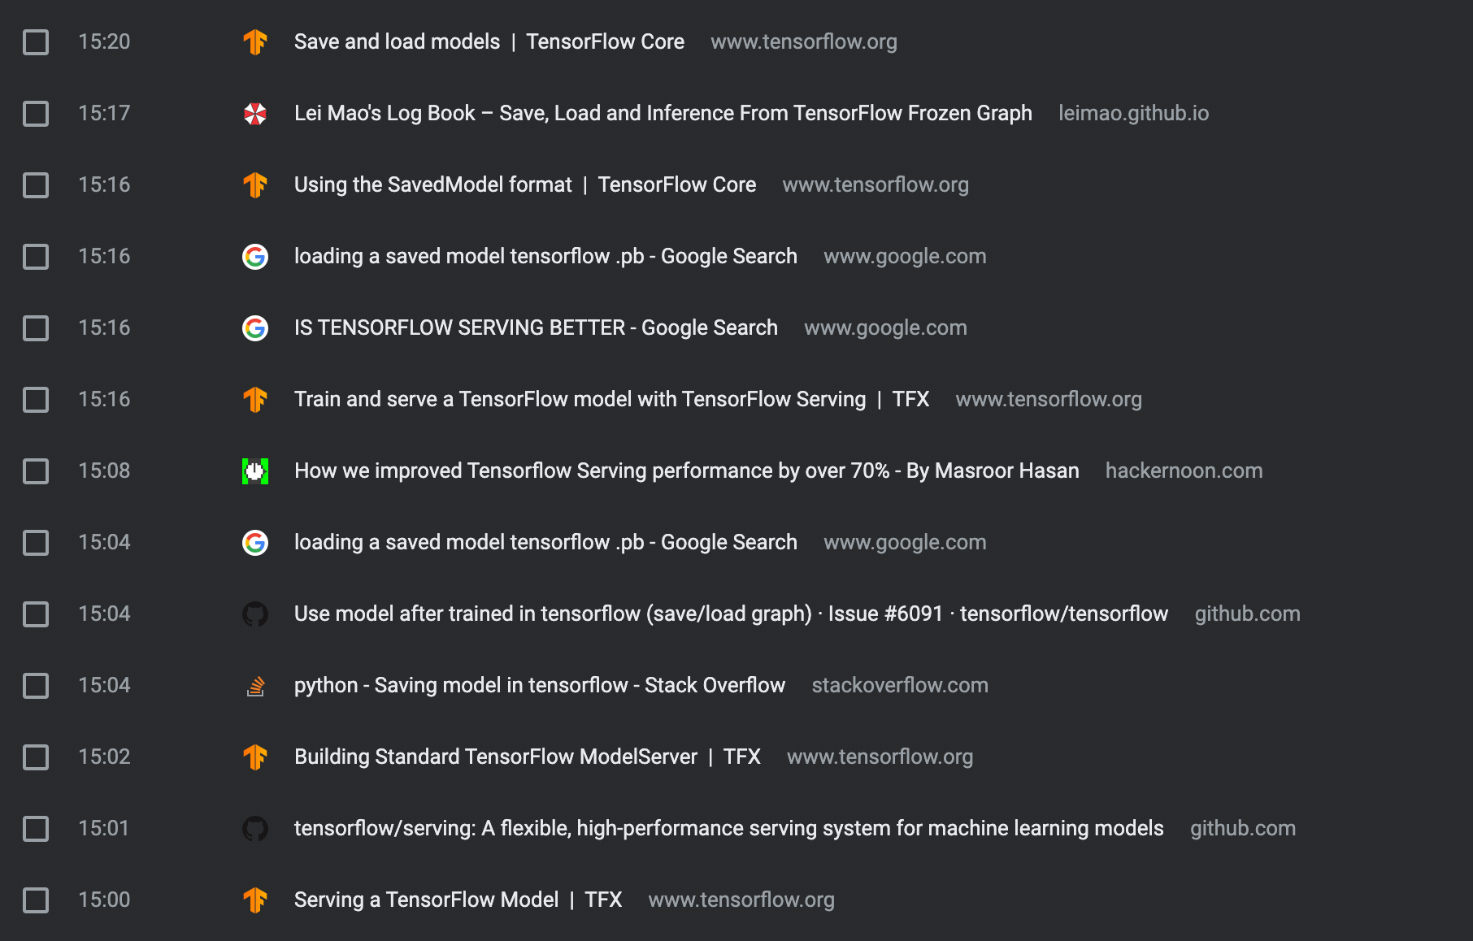
Task: Click the Lei Mao's Log Book favicon
Action: click(x=255, y=113)
